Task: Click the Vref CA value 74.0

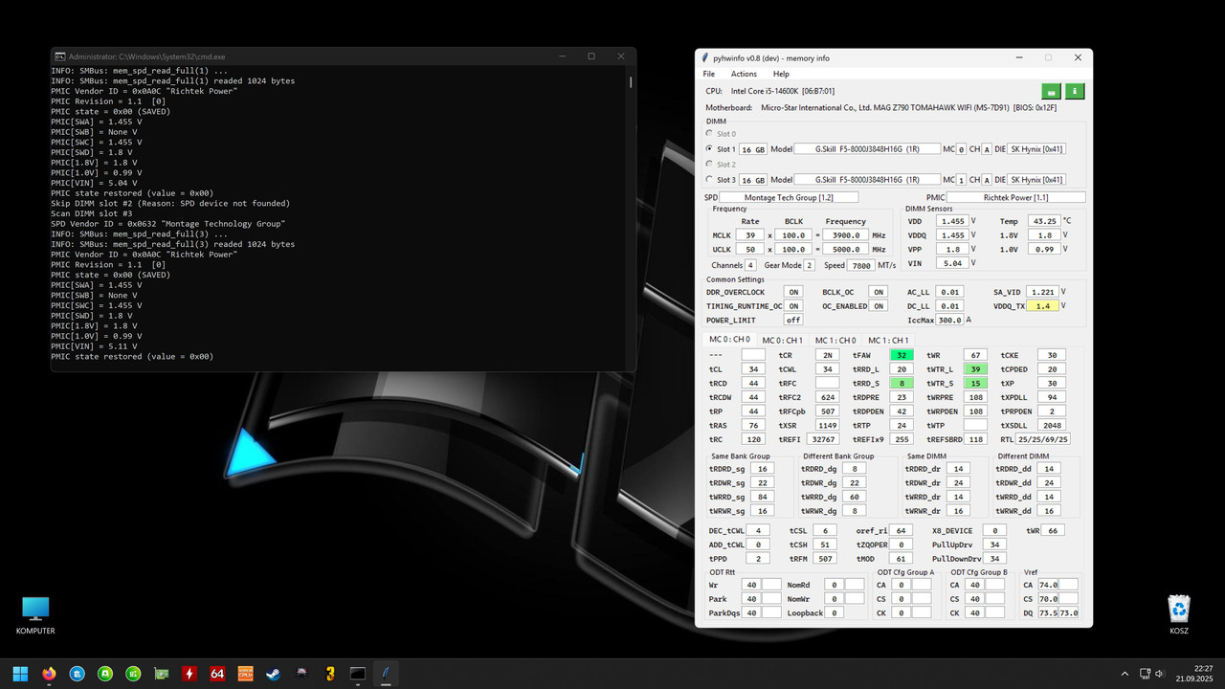Action: (x=1047, y=585)
